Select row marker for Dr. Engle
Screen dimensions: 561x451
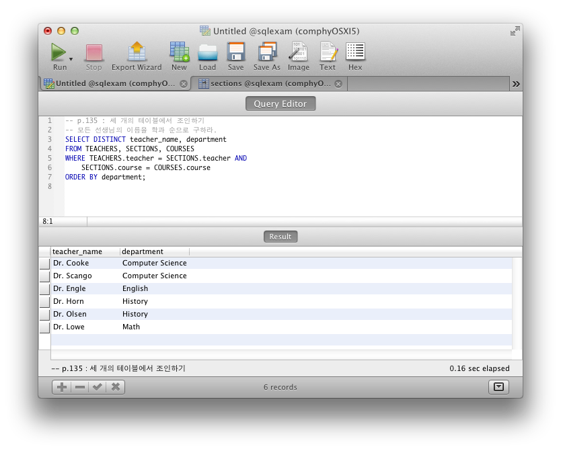tap(44, 289)
